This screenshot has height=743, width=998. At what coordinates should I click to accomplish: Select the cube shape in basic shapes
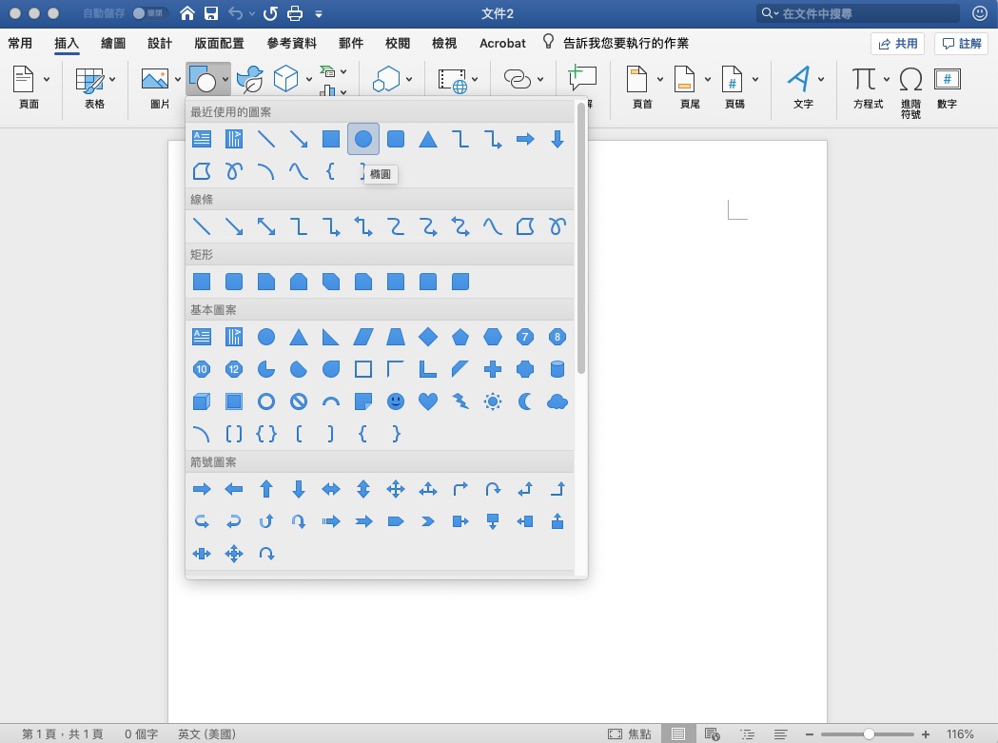(x=202, y=401)
